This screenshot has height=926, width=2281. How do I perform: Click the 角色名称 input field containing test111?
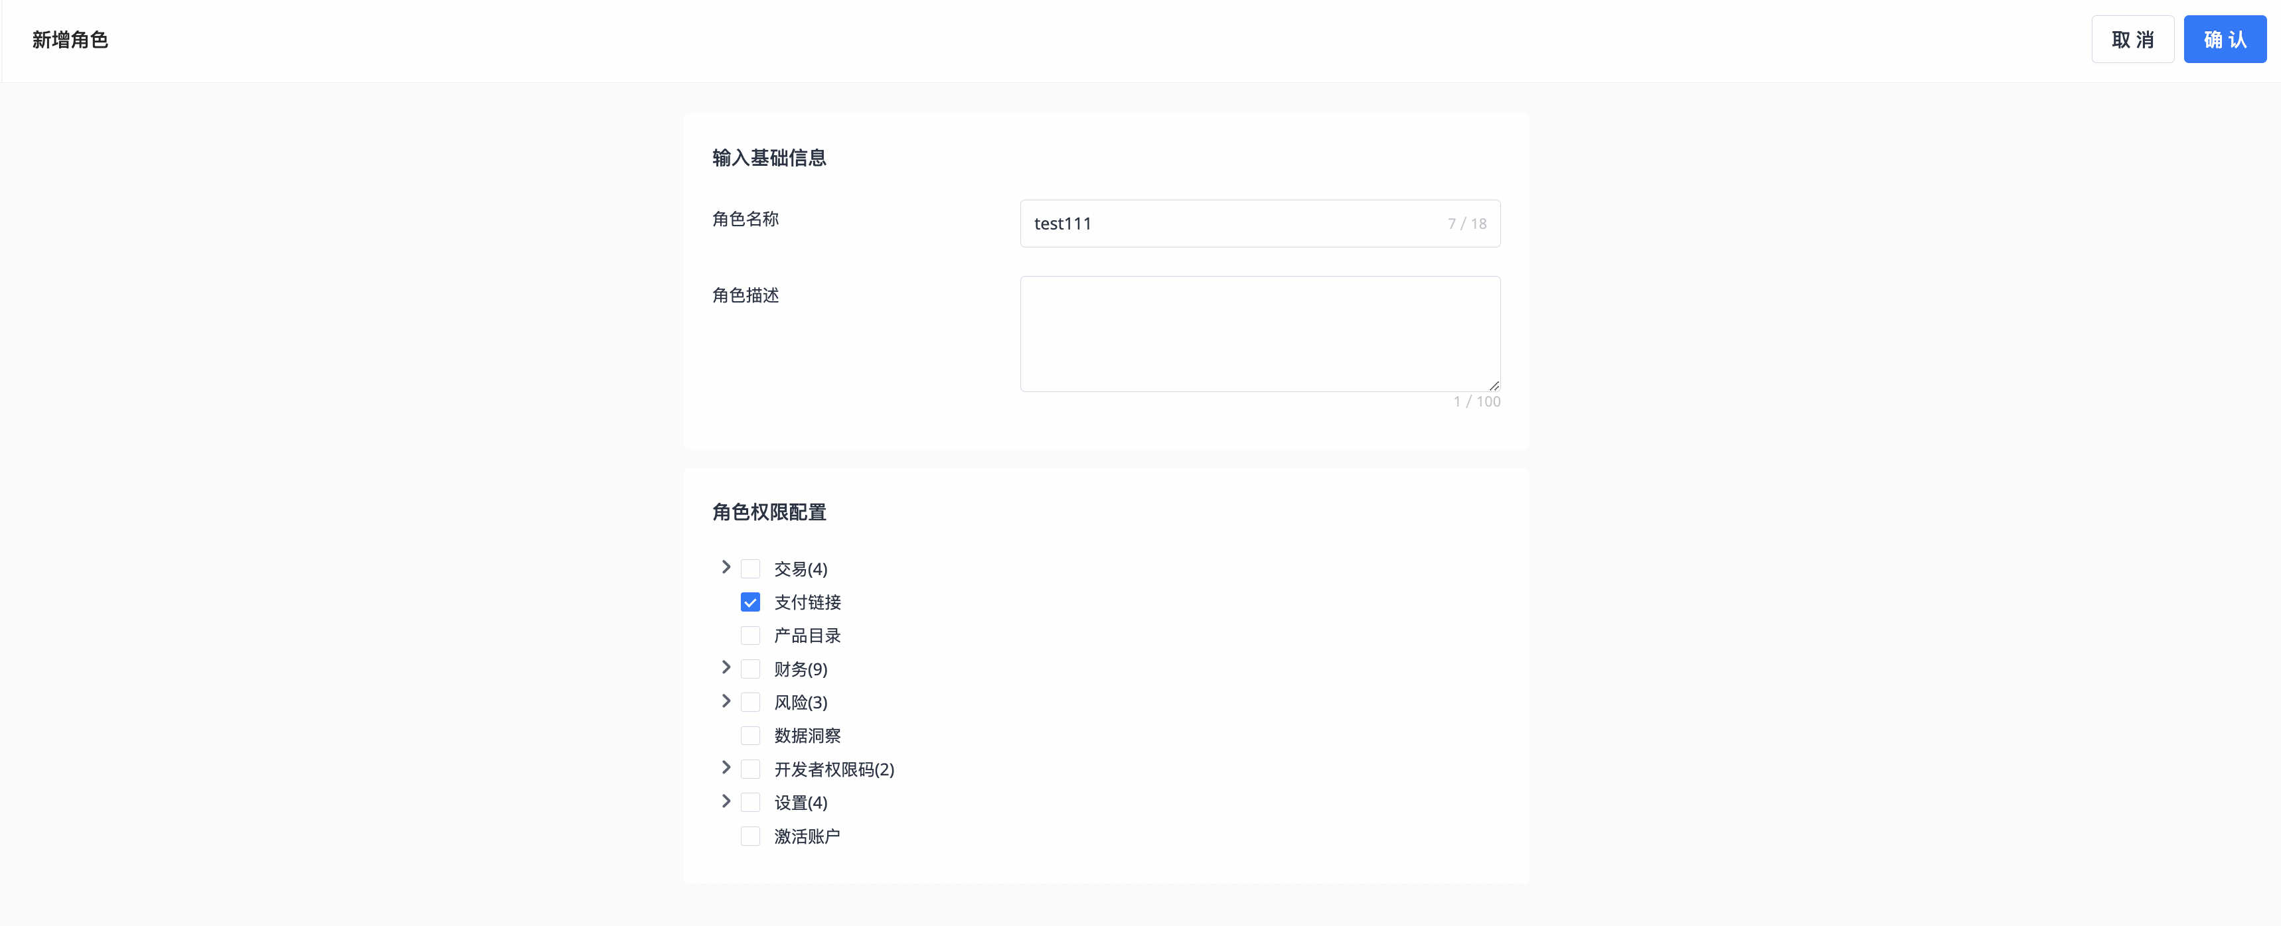[x=1231, y=224]
